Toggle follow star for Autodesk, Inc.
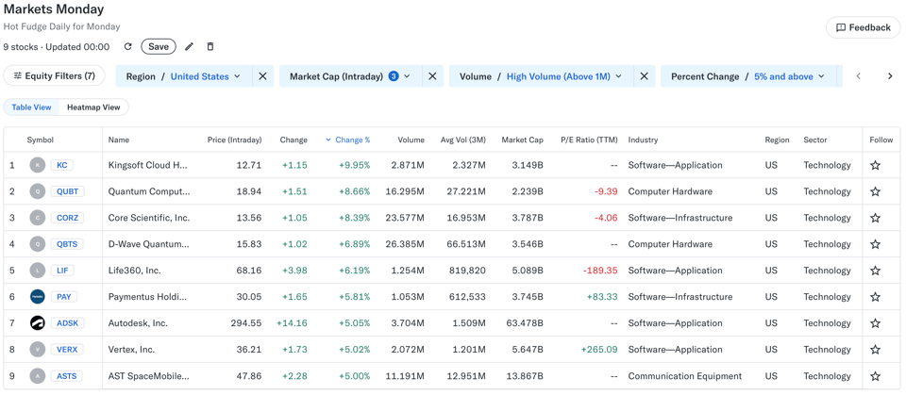 pos(875,323)
